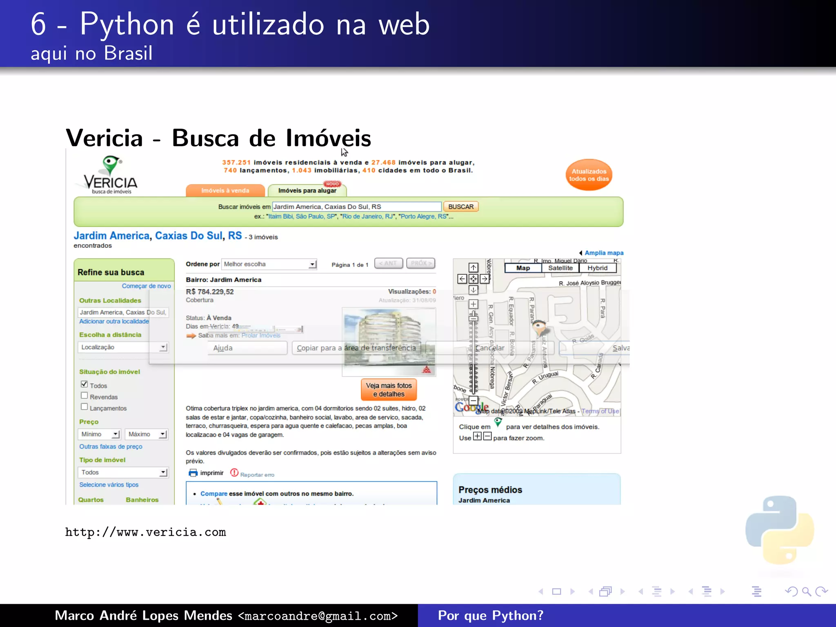This screenshot has width=836, height=627.
Task: Click the Amplia mapa arrow icon
Action: [581, 253]
